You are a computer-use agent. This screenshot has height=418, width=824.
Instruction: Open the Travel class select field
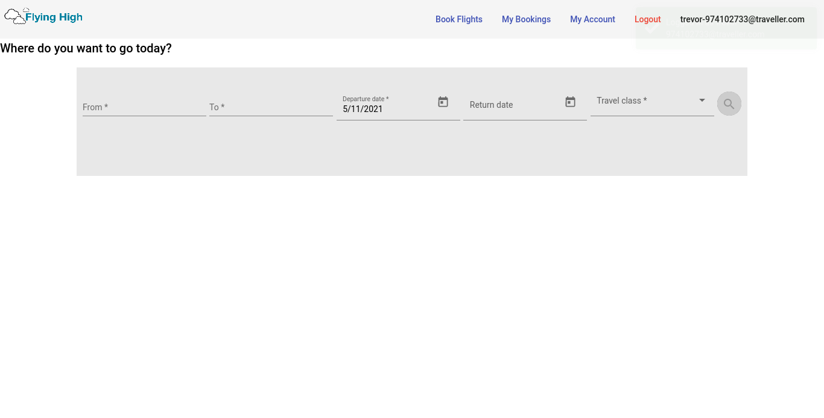645,101
